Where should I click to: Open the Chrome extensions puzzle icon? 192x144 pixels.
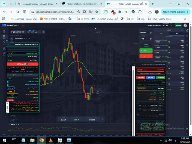[140, 12]
